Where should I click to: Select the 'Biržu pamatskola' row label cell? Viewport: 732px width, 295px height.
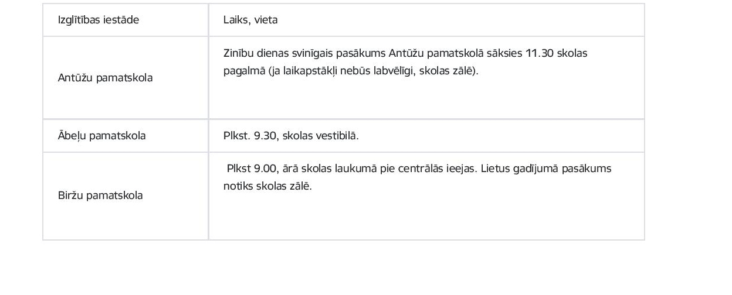pos(100,195)
